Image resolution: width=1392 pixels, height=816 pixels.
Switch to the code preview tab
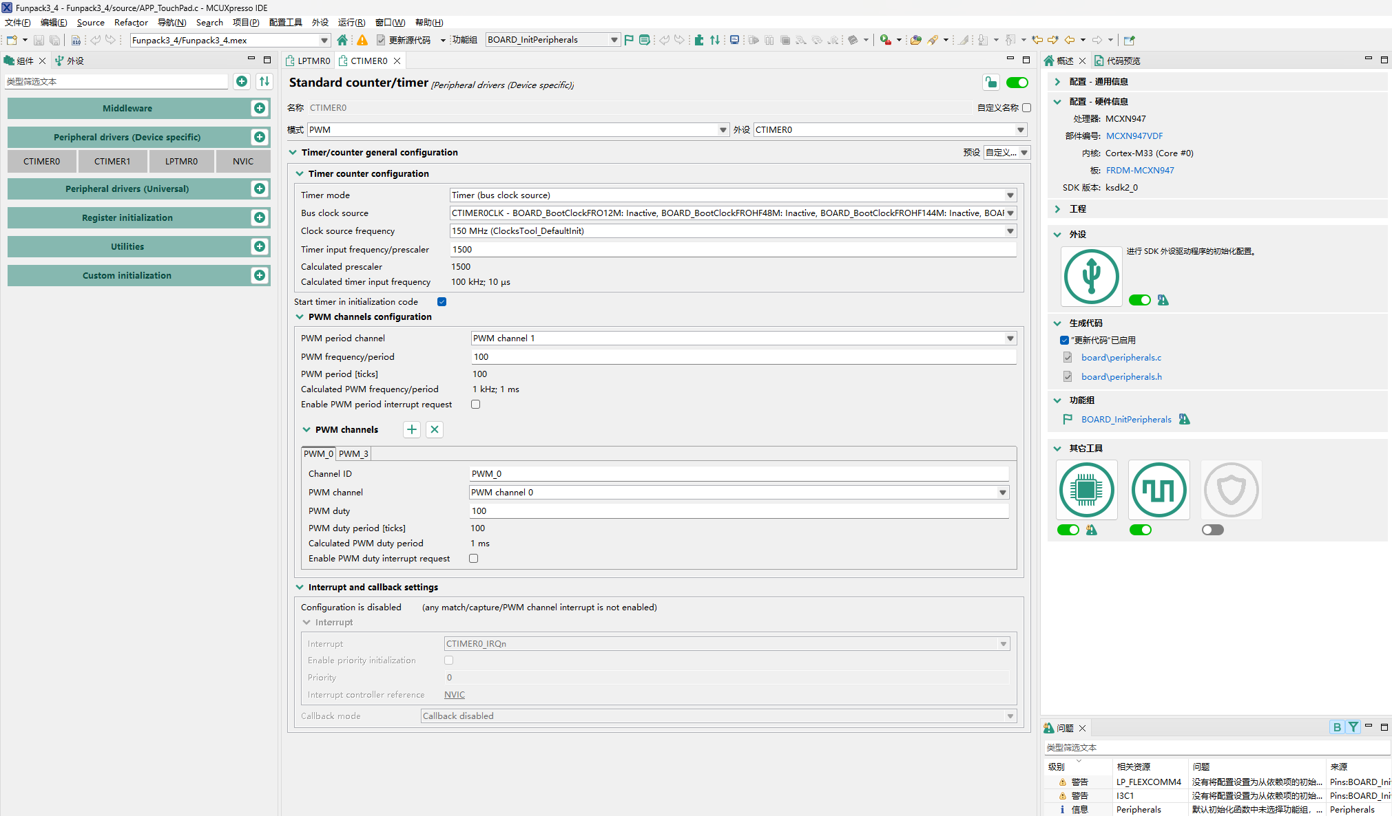pyautogui.click(x=1117, y=61)
